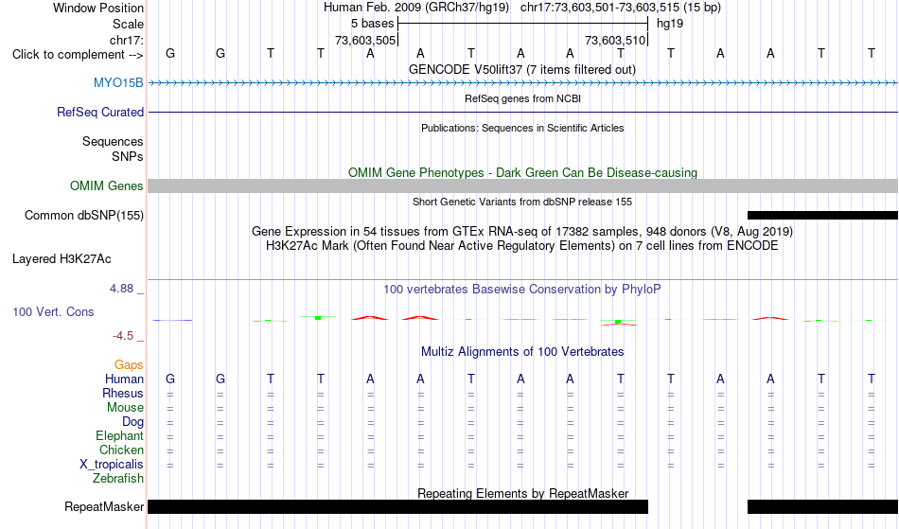Select the Elephant species row label
This screenshot has height=529, width=899.
coord(119,435)
